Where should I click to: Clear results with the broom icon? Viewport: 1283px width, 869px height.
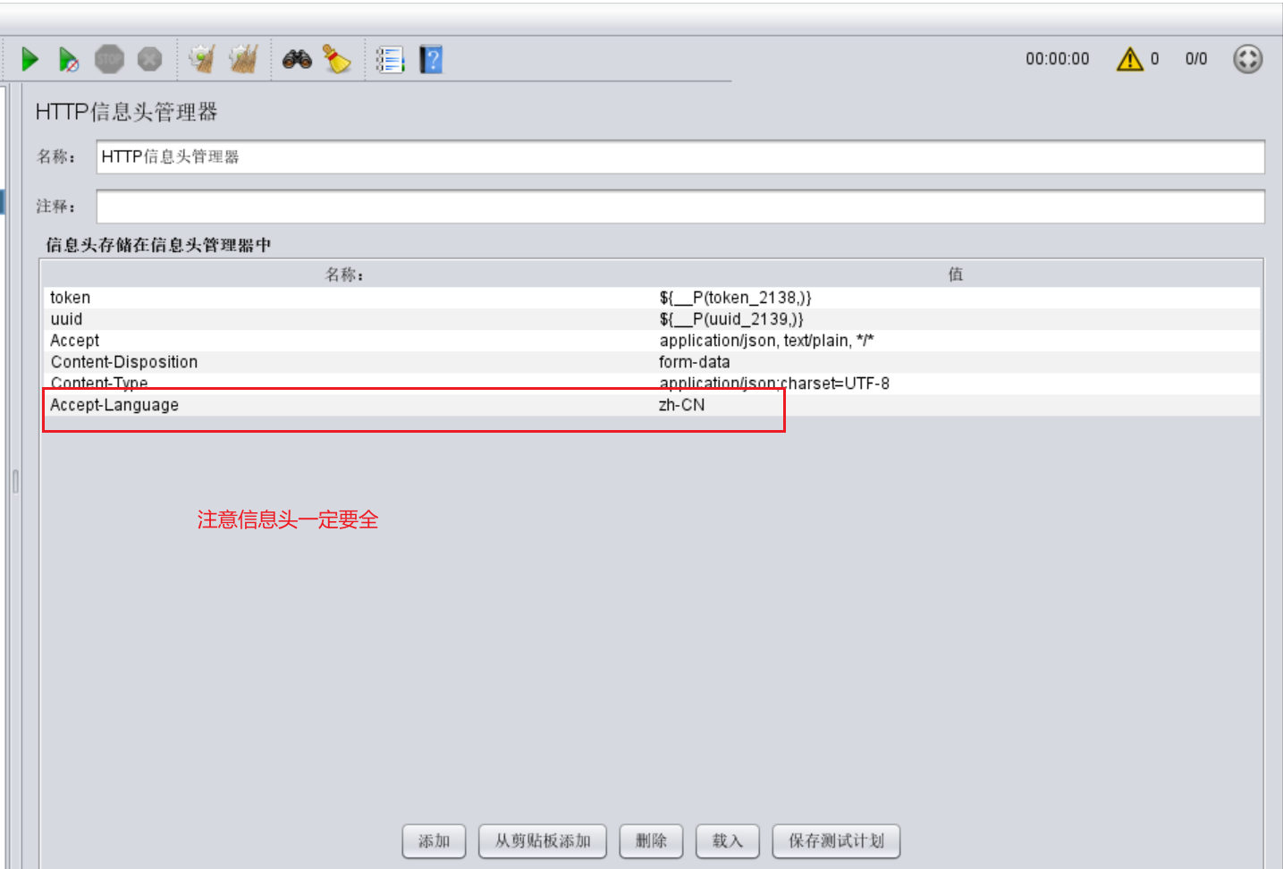click(x=202, y=60)
